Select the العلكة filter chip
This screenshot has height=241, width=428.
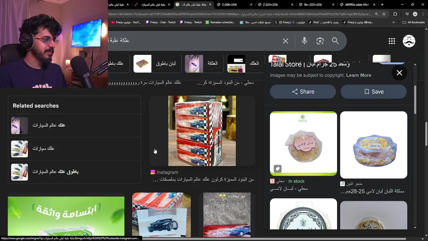[x=204, y=64]
